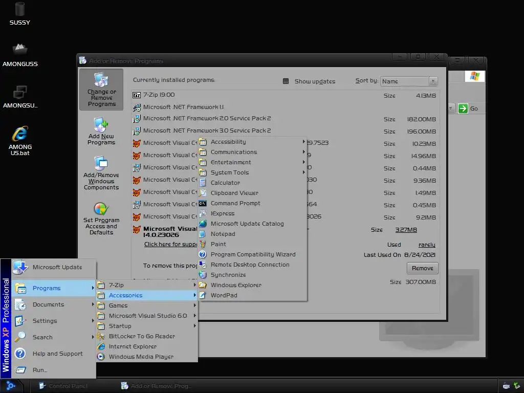Click the Command Prompt icon
Image resolution: width=524 pixels, height=393 pixels.
[203, 203]
